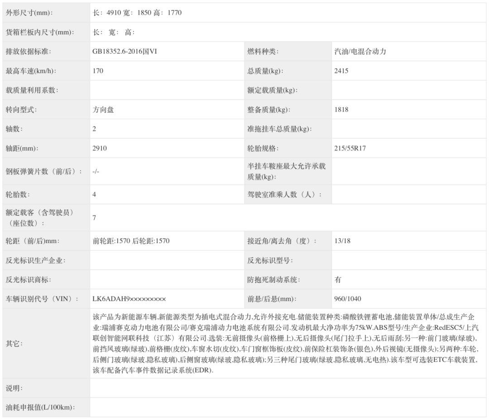
Task: Click the tire specification 215/55R17
Action: click(x=350, y=148)
